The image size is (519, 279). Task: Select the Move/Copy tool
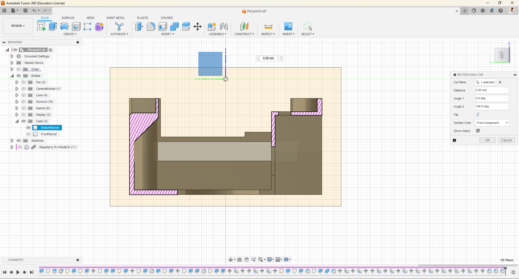[x=198, y=26]
